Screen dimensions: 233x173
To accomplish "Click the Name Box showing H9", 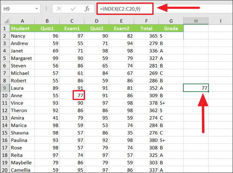I will click(21, 9).
